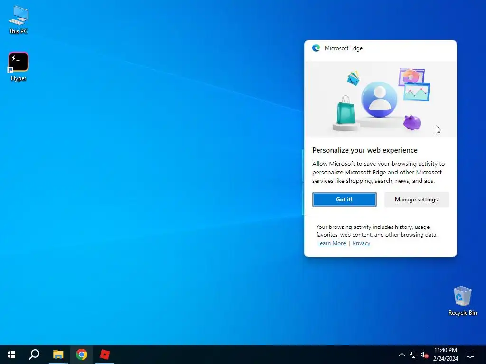Switch to Google Chrome in taskbar
486x364 pixels.
pyautogui.click(x=82, y=355)
